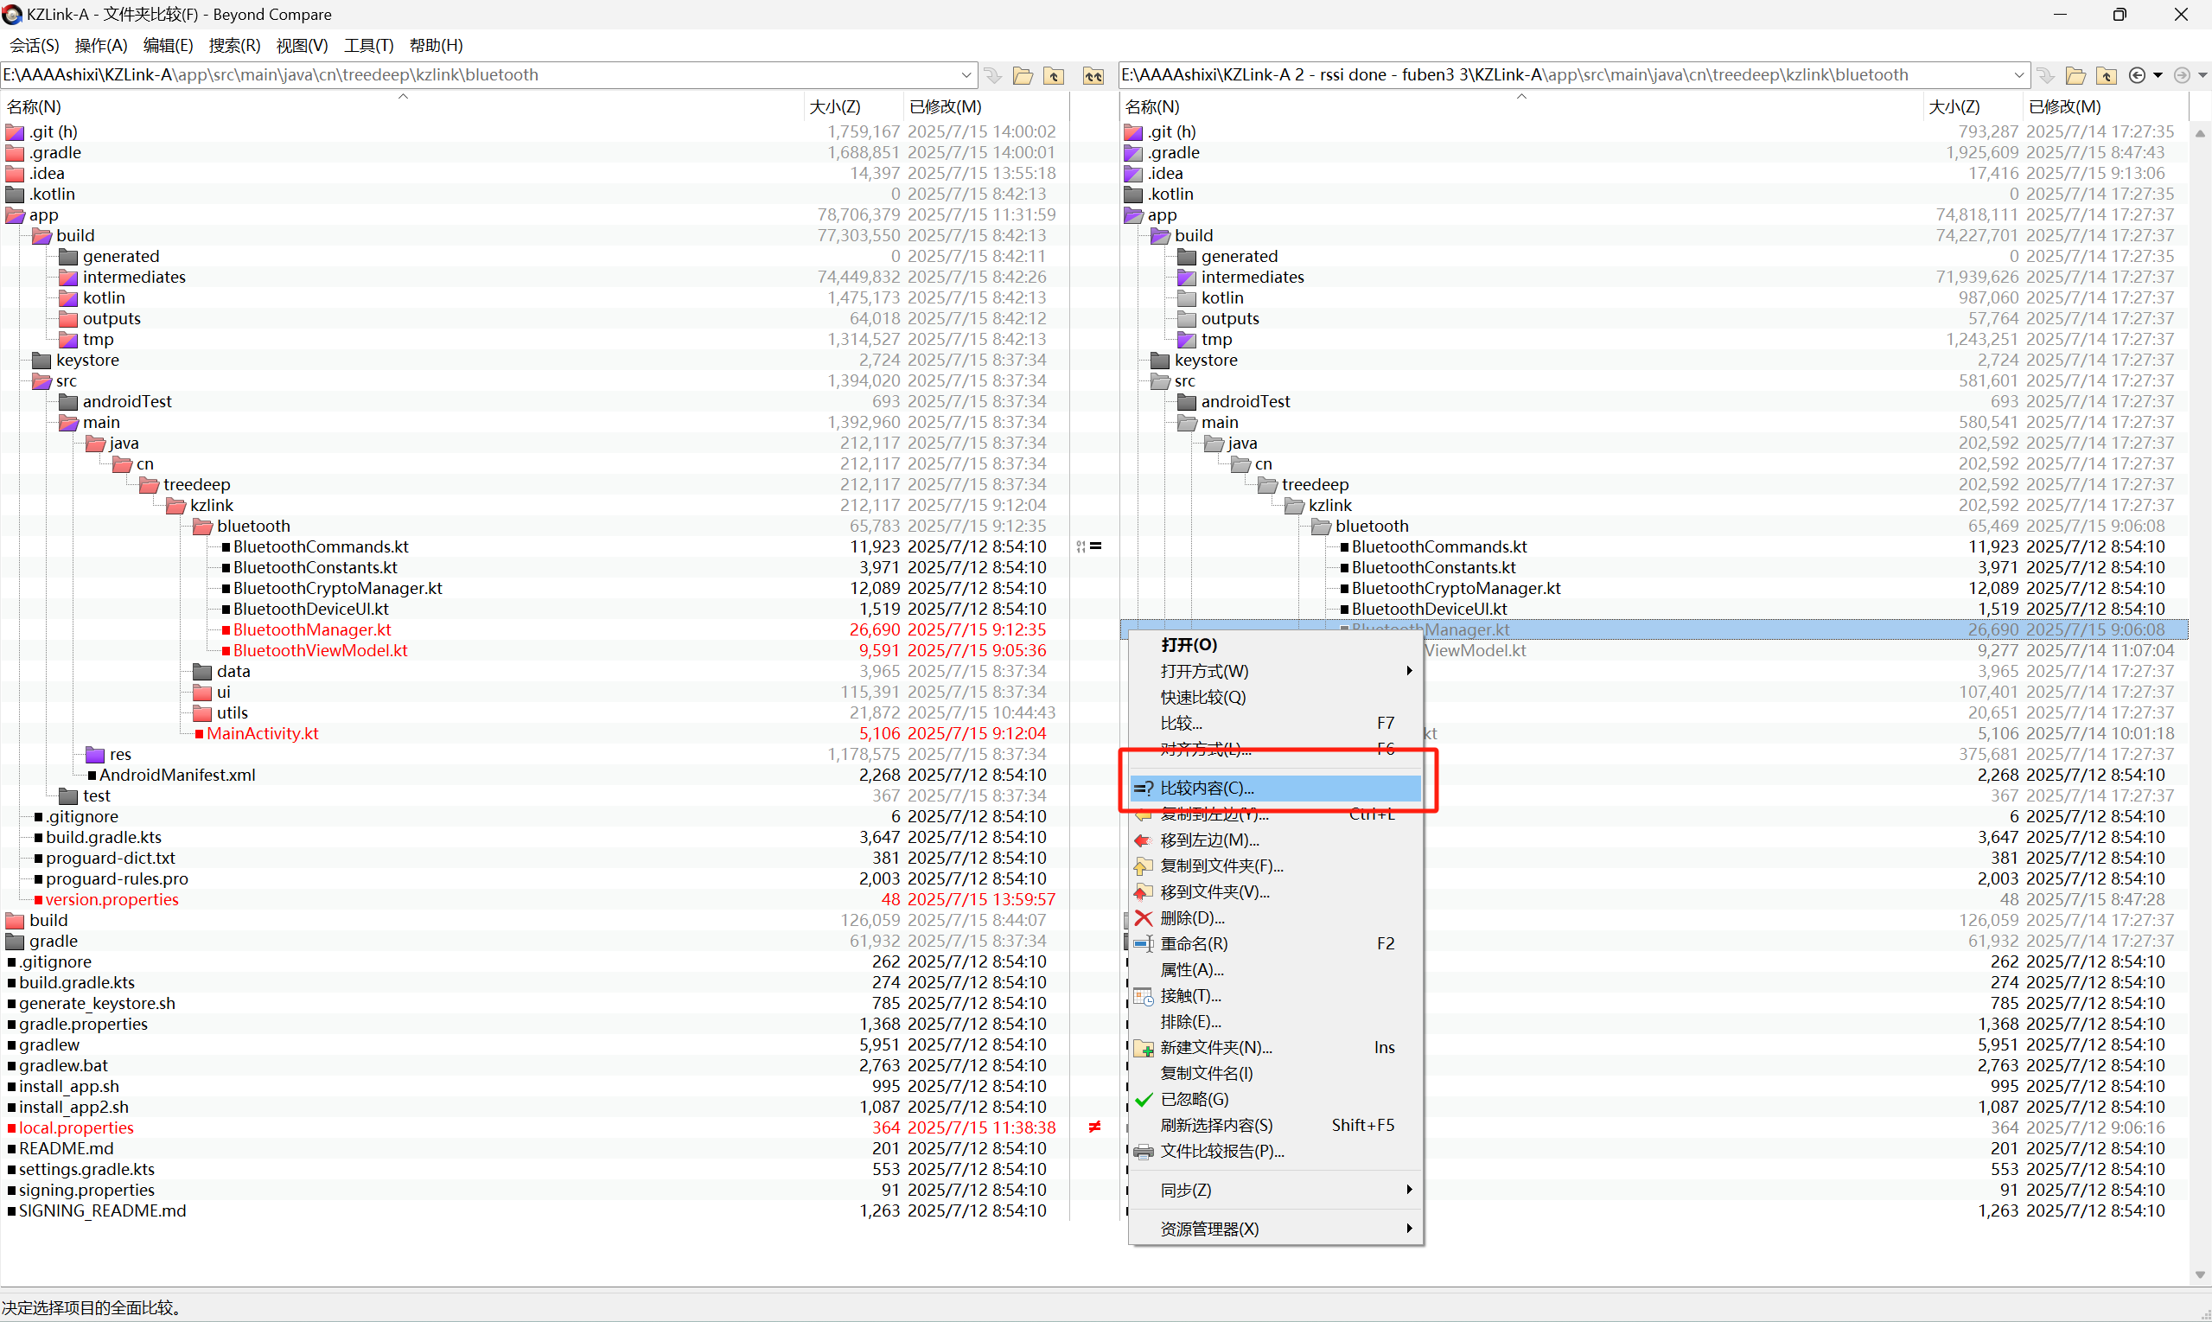
Task: Expand the 资源管理器(X) submenu
Action: point(1274,1229)
